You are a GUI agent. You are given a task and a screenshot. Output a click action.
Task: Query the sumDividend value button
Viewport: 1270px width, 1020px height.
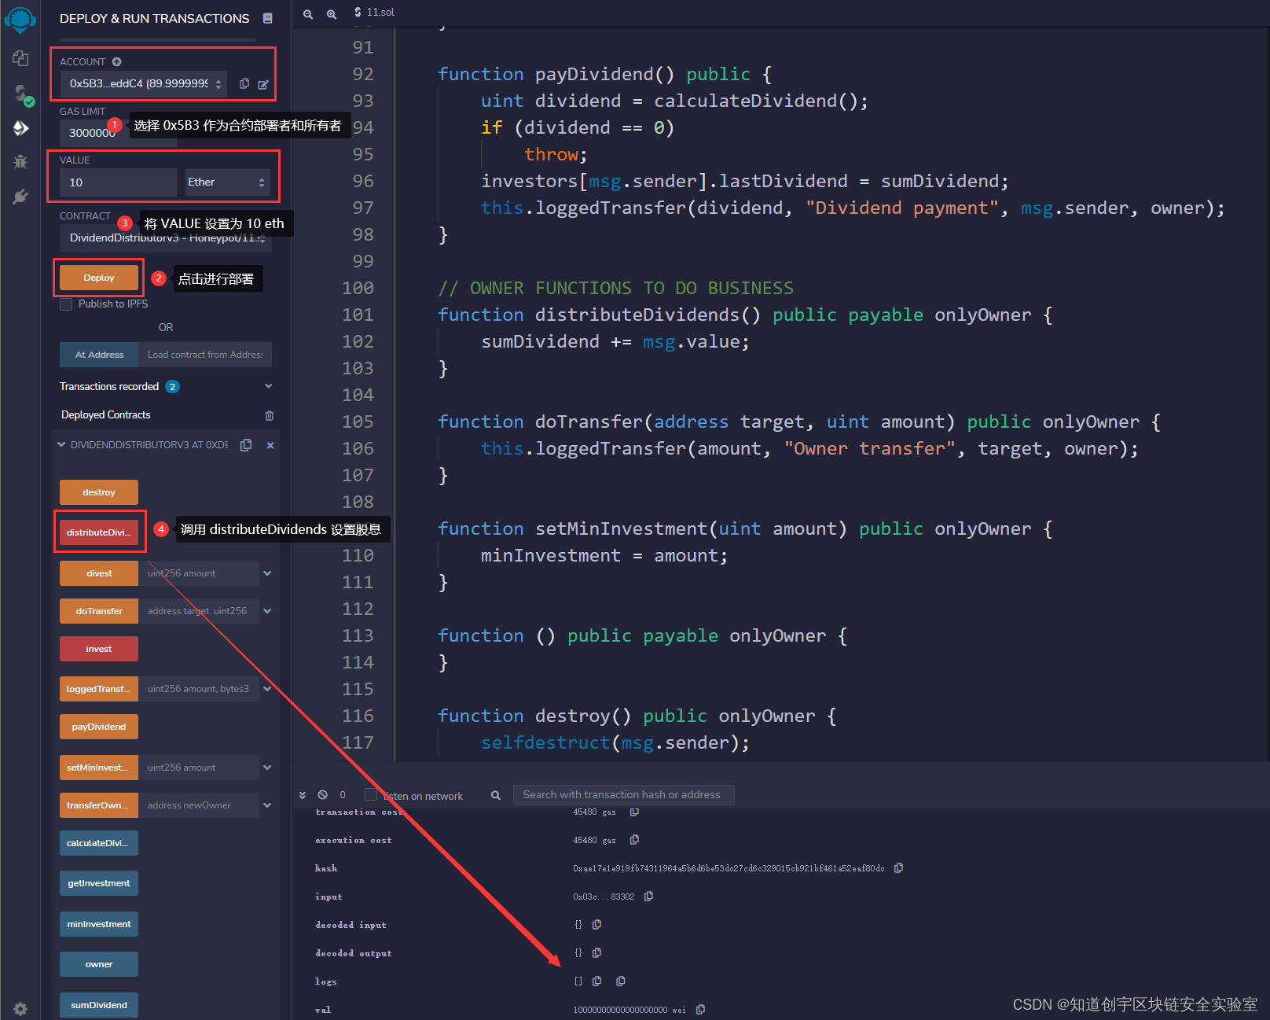[99, 1005]
